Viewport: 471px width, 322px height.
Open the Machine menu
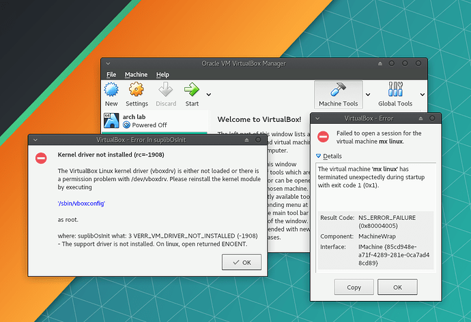136,75
